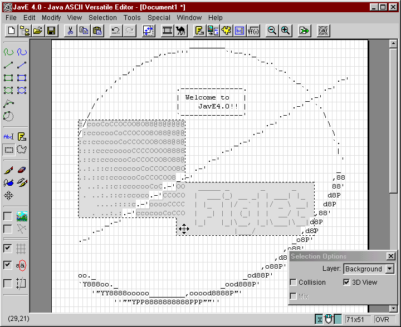The height and width of the screenshot is (327, 401).
Task: Close the Selection Options panel
Action: pyautogui.click(x=391, y=256)
